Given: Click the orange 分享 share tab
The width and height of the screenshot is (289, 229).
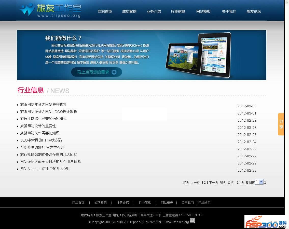Looking at the screenshot, I should [x=281, y=124].
